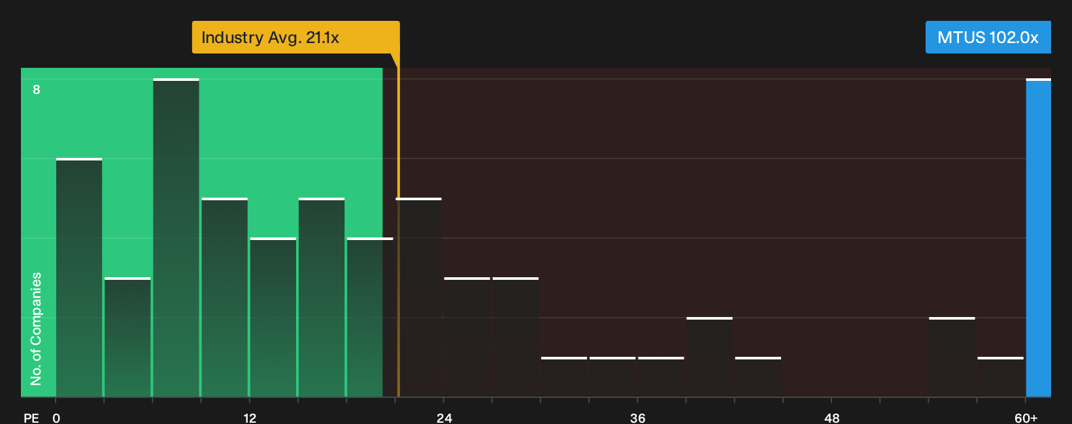Click the Industry Avg. 21.1x label
This screenshot has height=424, width=1072.
point(295,37)
